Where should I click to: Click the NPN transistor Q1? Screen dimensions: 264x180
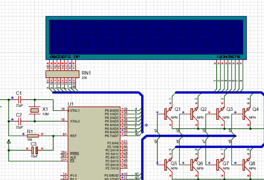coord(168,114)
